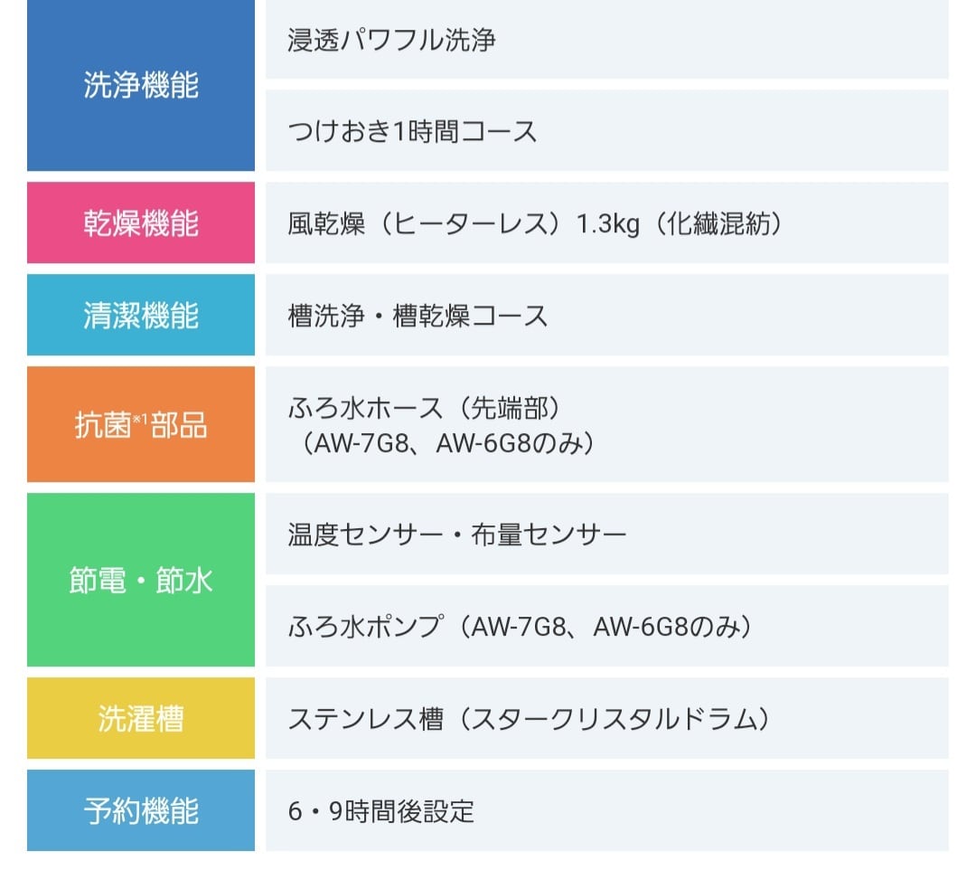Click the ふろ水ホース（先端部） text

click(x=425, y=408)
